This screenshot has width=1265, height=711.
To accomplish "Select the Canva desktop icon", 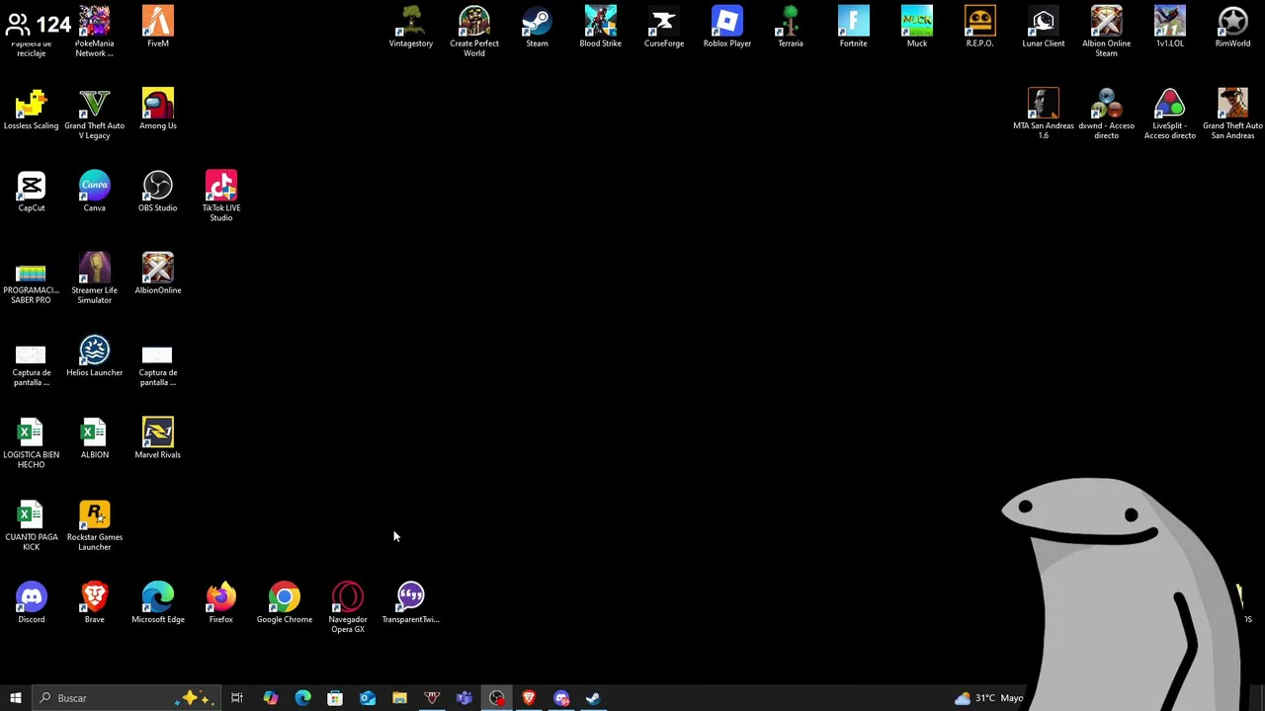I will [x=95, y=192].
